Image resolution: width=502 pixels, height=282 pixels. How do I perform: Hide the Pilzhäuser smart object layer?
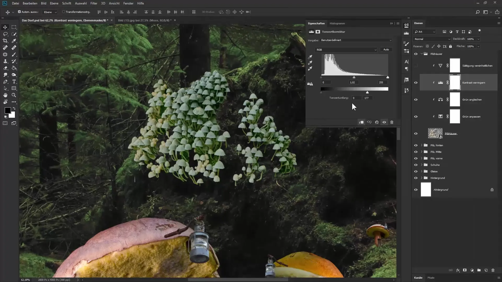click(416, 133)
